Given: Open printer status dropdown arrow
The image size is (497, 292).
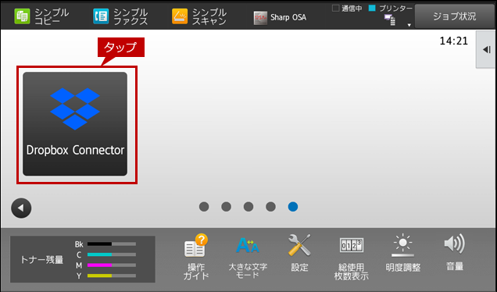Looking at the screenshot, I should tap(409, 25).
